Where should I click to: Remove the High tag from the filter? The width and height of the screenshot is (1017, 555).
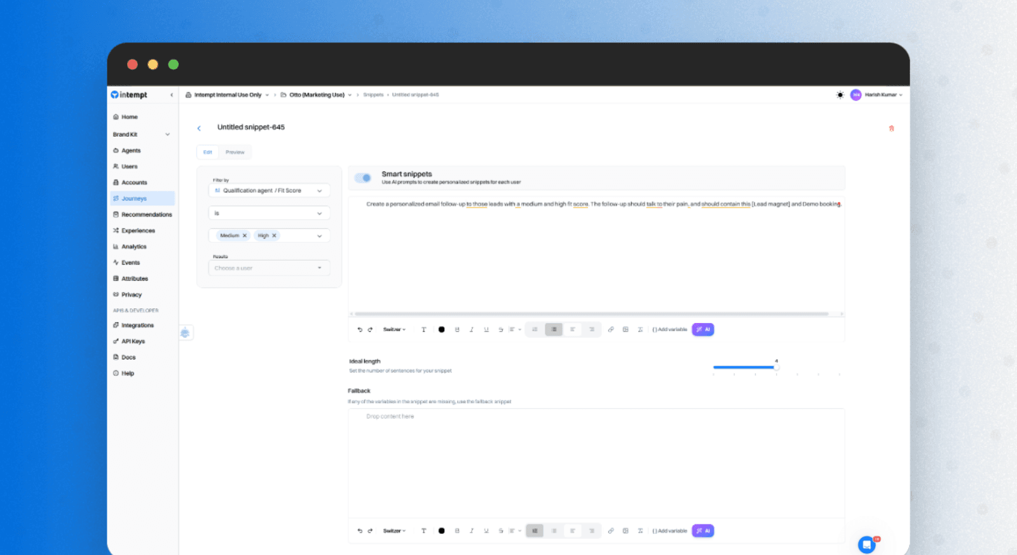pyautogui.click(x=275, y=236)
